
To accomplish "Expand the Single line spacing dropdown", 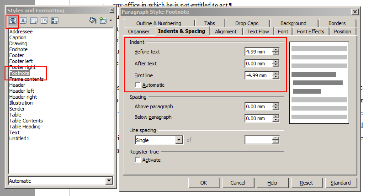I will click(x=179, y=140).
